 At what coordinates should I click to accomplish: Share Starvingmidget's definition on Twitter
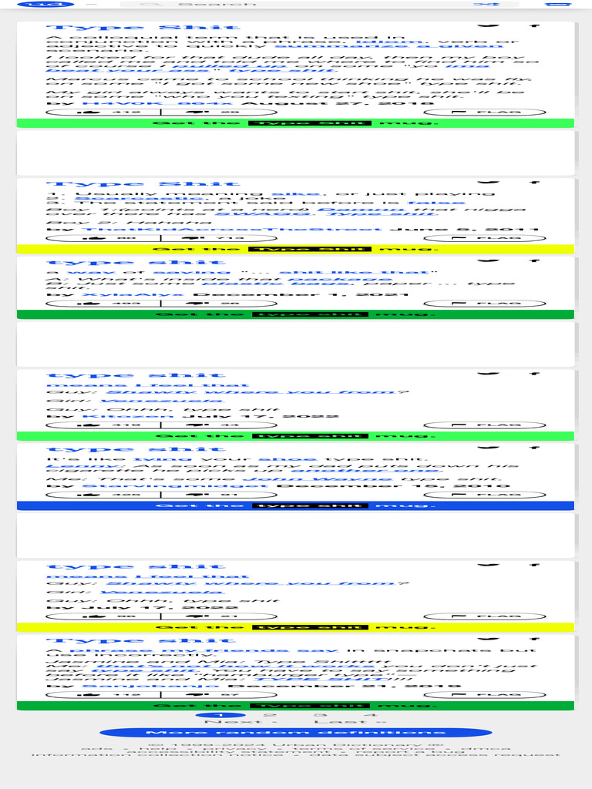click(x=488, y=447)
